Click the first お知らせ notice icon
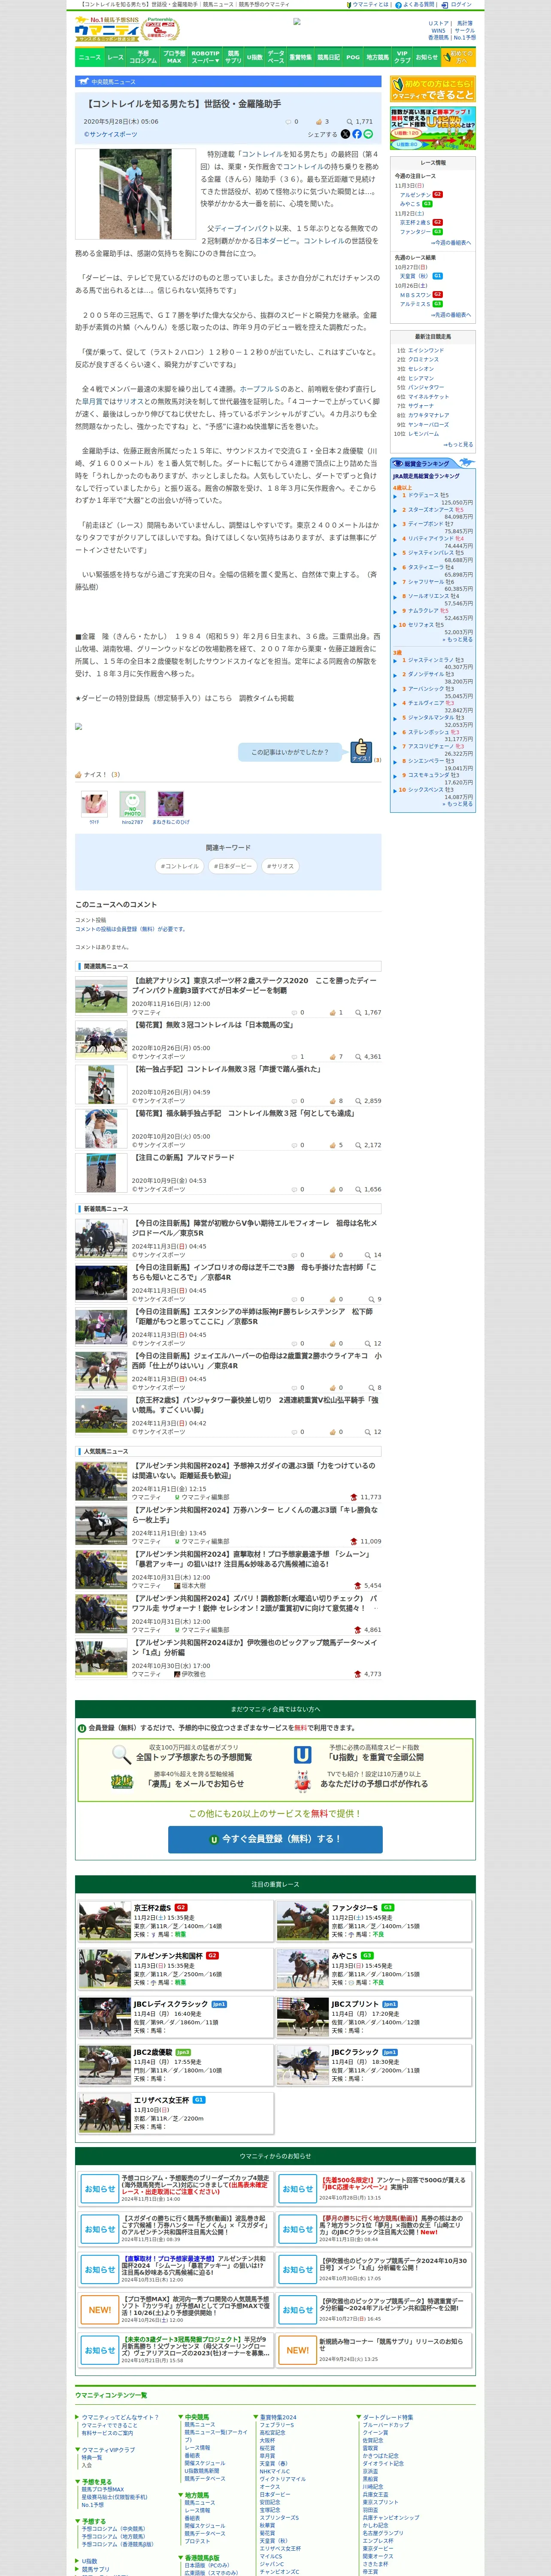This screenshot has width=551, height=2576. pos(99,2189)
